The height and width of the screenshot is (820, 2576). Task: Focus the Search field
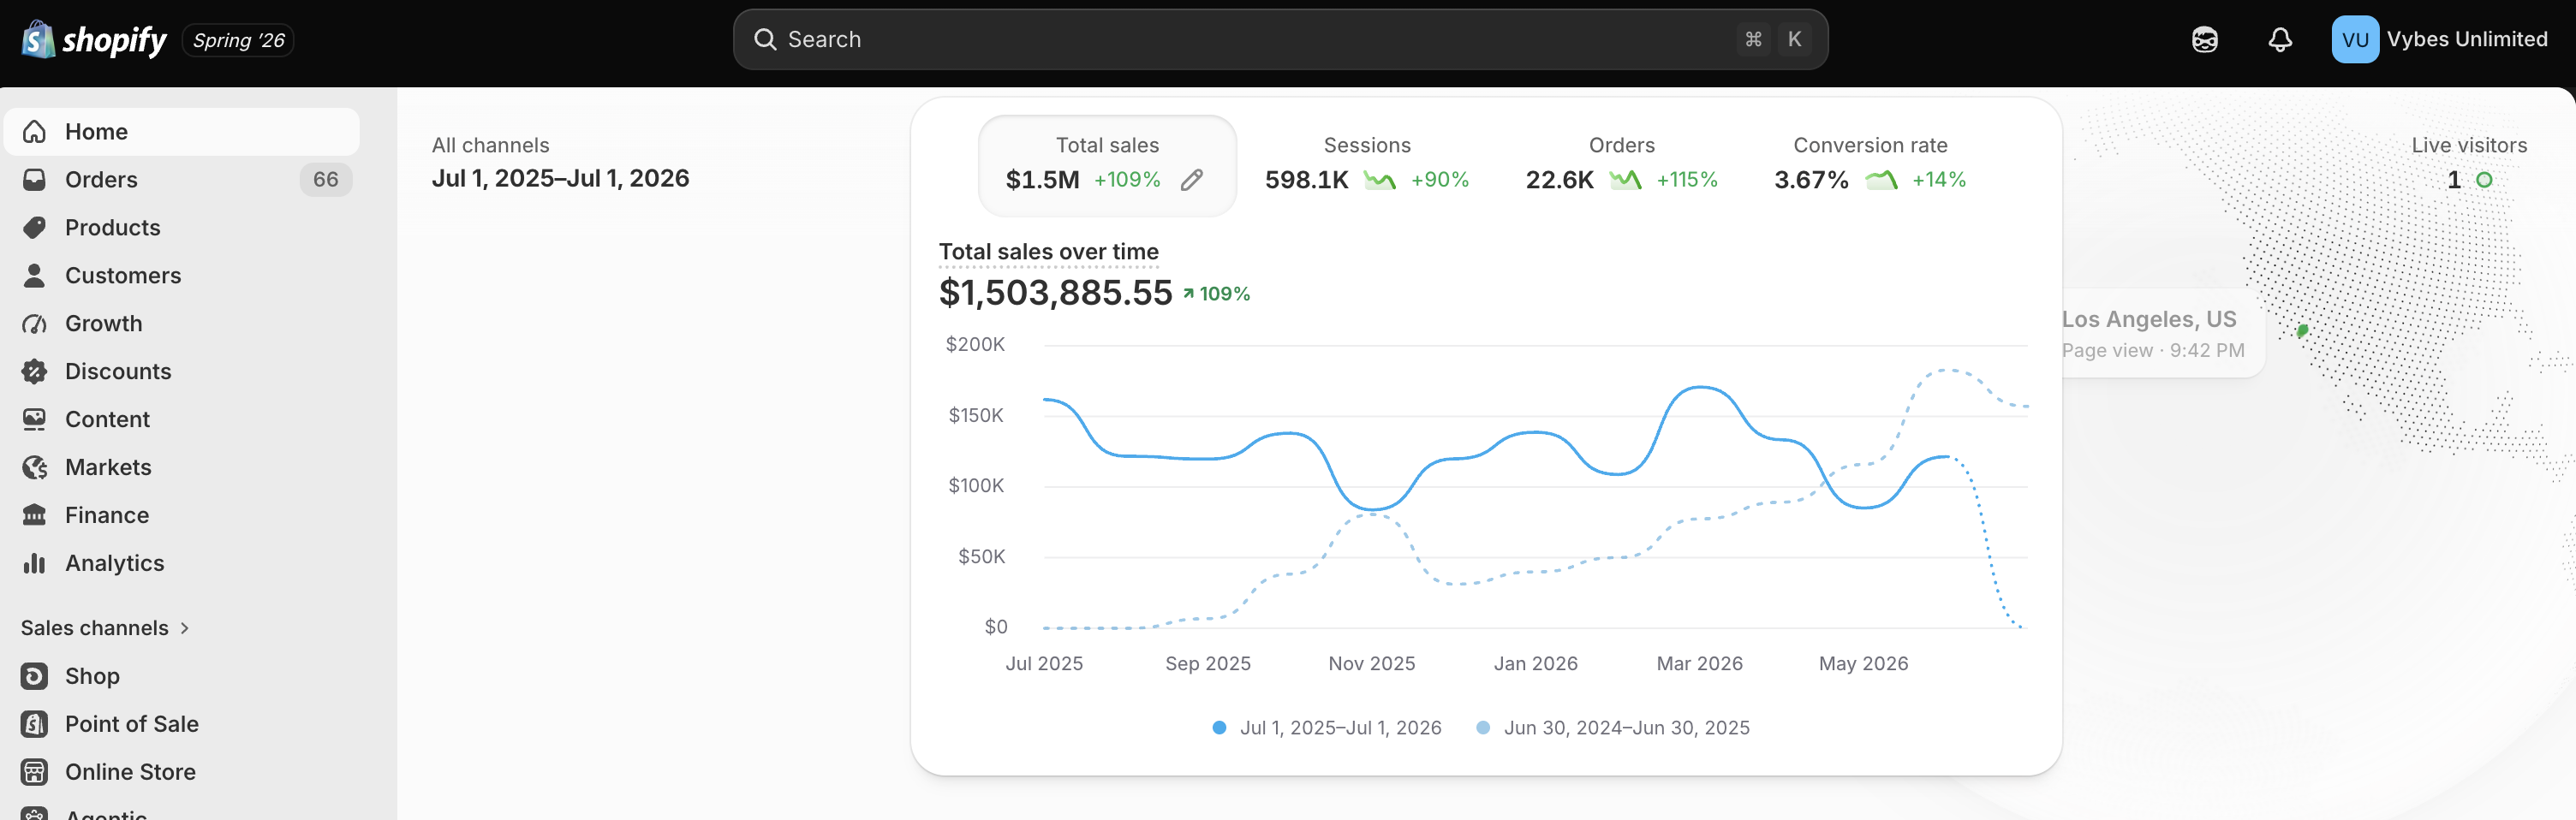[1280, 40]
